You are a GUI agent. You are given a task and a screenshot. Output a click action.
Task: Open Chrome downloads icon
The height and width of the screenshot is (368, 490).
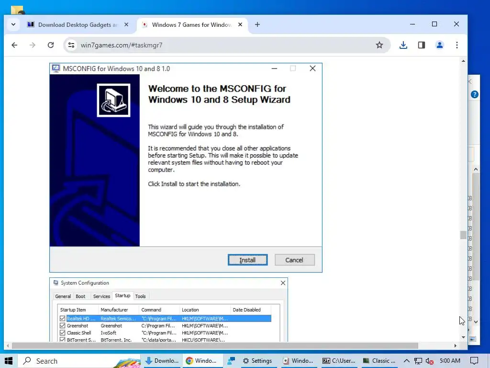[403, 45]
